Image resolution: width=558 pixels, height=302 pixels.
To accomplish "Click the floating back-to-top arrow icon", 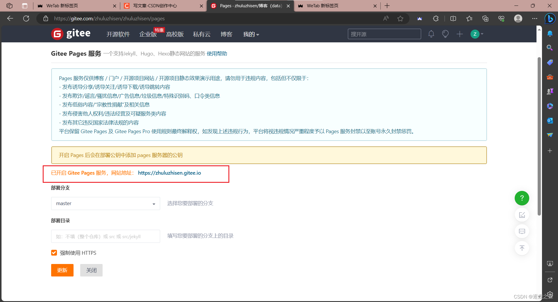I will 522,248.
